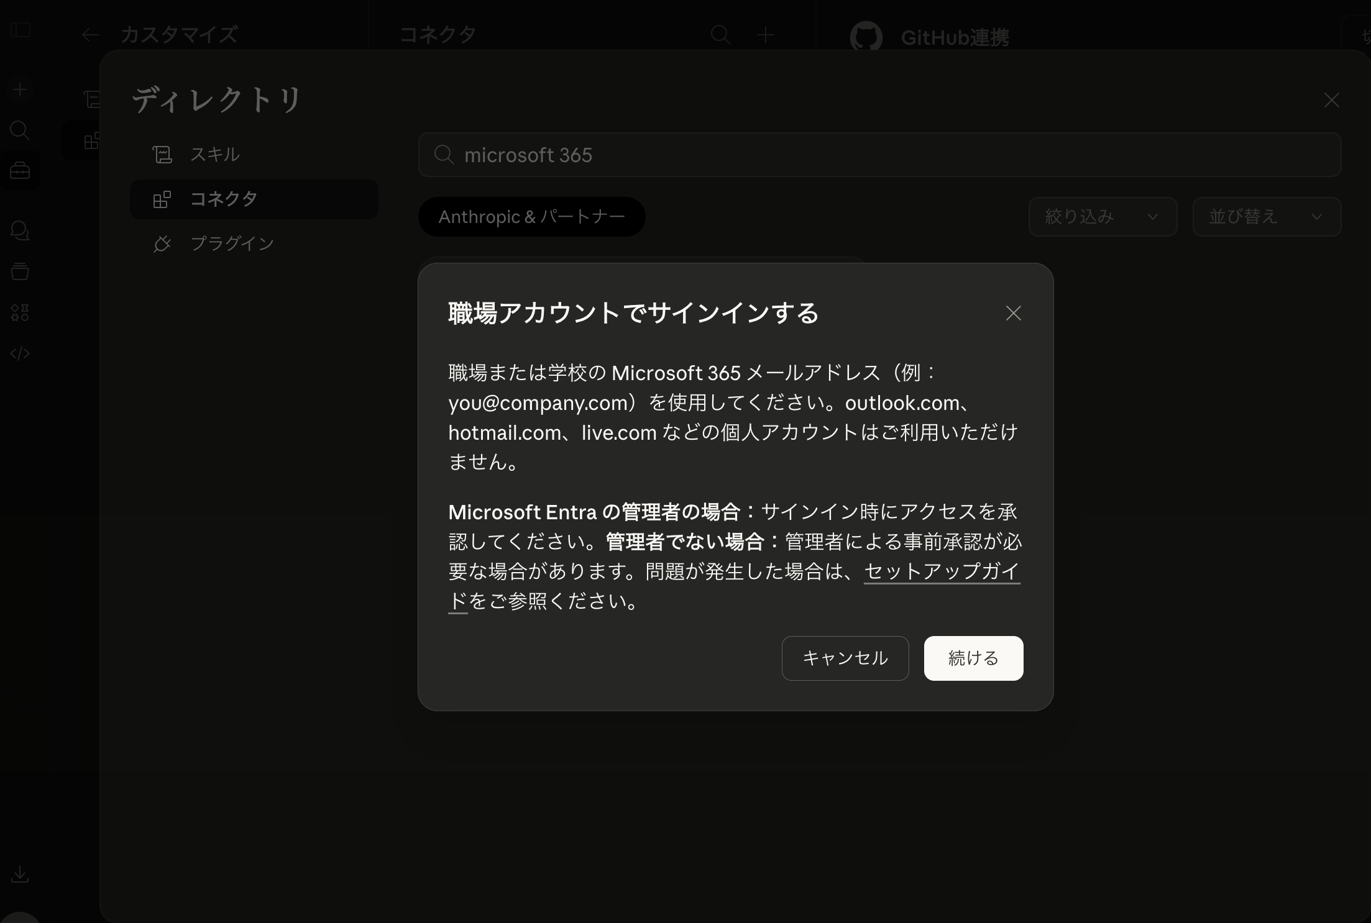Select the スキル skills tab
Image resolution: width=1371 pixels, height=923 pixels.
pos(214,154)
